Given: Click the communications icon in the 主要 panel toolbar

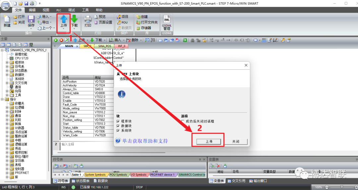Looking at the screenshot, I should click(x=31, y=45).
